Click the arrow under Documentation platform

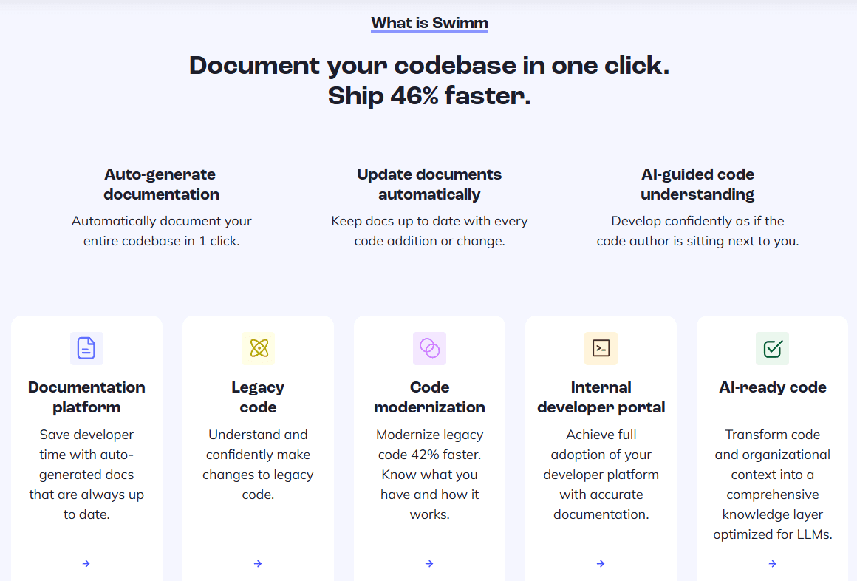[x=86, y=563]
